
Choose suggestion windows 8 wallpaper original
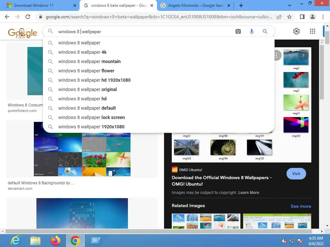[159, 89]
